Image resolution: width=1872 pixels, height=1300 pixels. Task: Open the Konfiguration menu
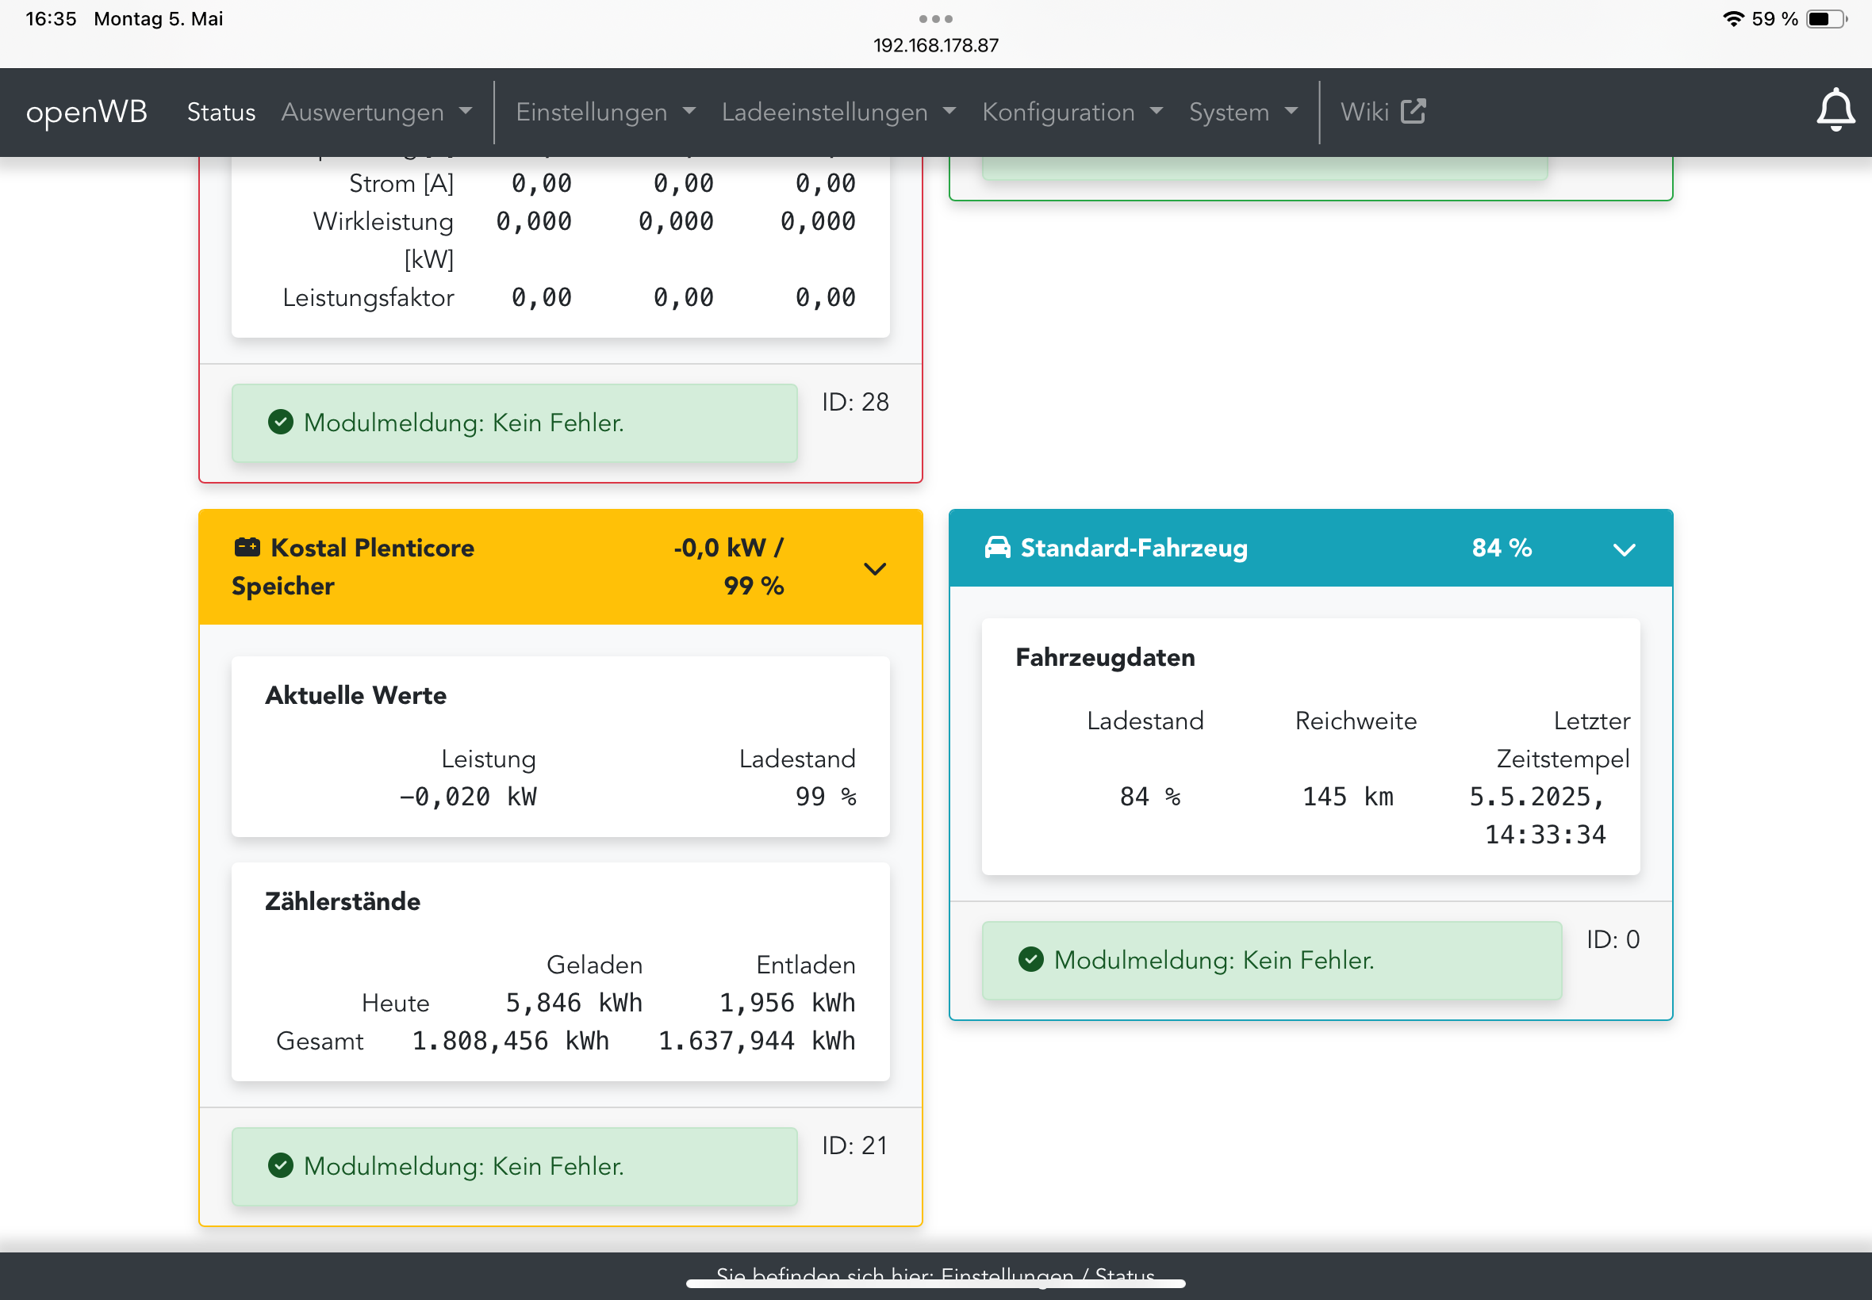1071,112
